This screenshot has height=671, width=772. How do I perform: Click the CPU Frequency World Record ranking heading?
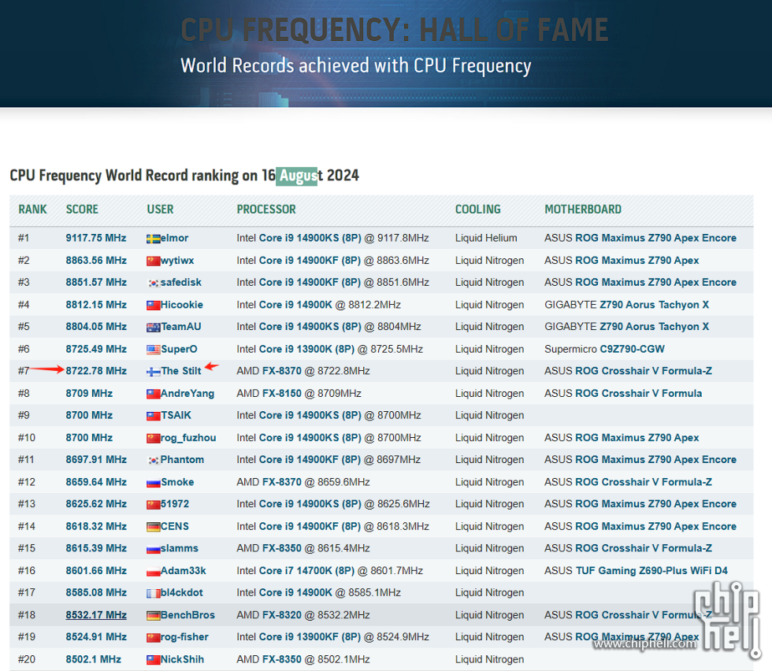(184, 176)
